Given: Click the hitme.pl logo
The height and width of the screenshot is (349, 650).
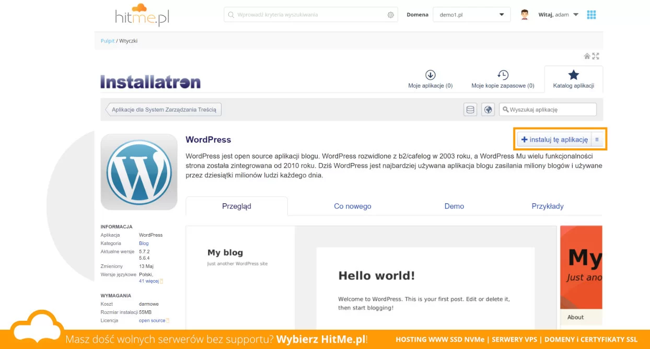Looking at the screenshot, I should [142, 15].
